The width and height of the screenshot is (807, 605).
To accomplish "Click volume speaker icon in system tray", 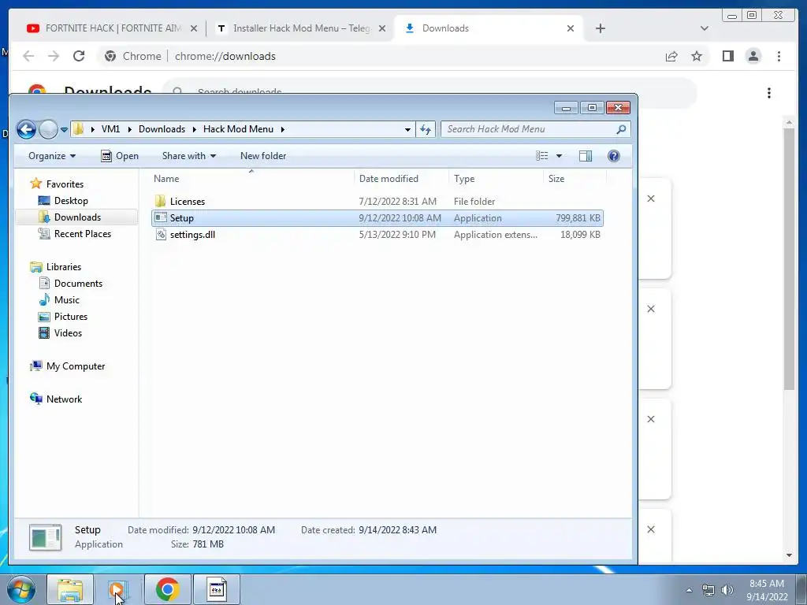I will [727, 590].
